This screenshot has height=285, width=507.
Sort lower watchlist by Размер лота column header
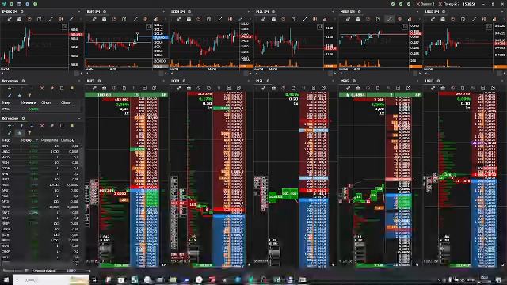(49, 140)
